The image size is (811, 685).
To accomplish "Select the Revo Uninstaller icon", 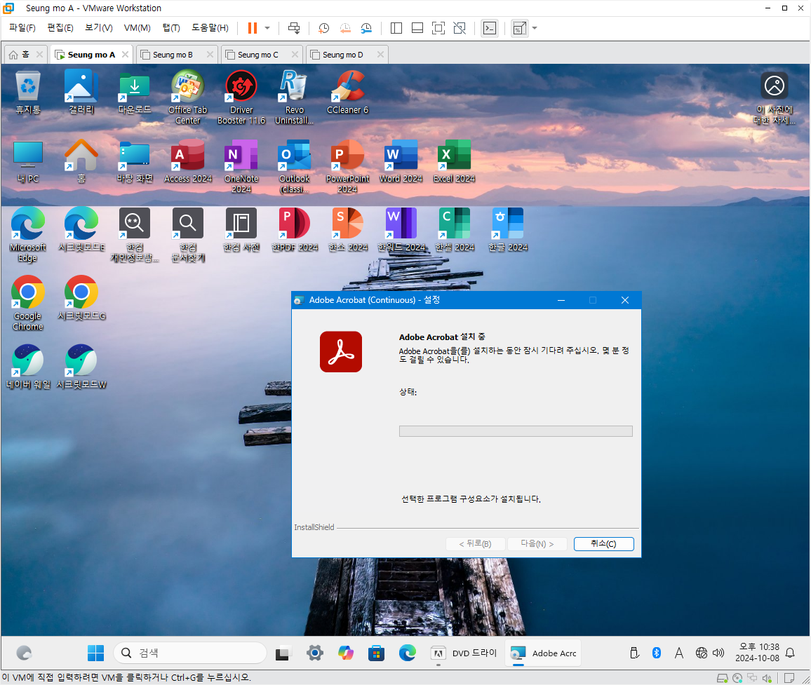I will [294, 97].
